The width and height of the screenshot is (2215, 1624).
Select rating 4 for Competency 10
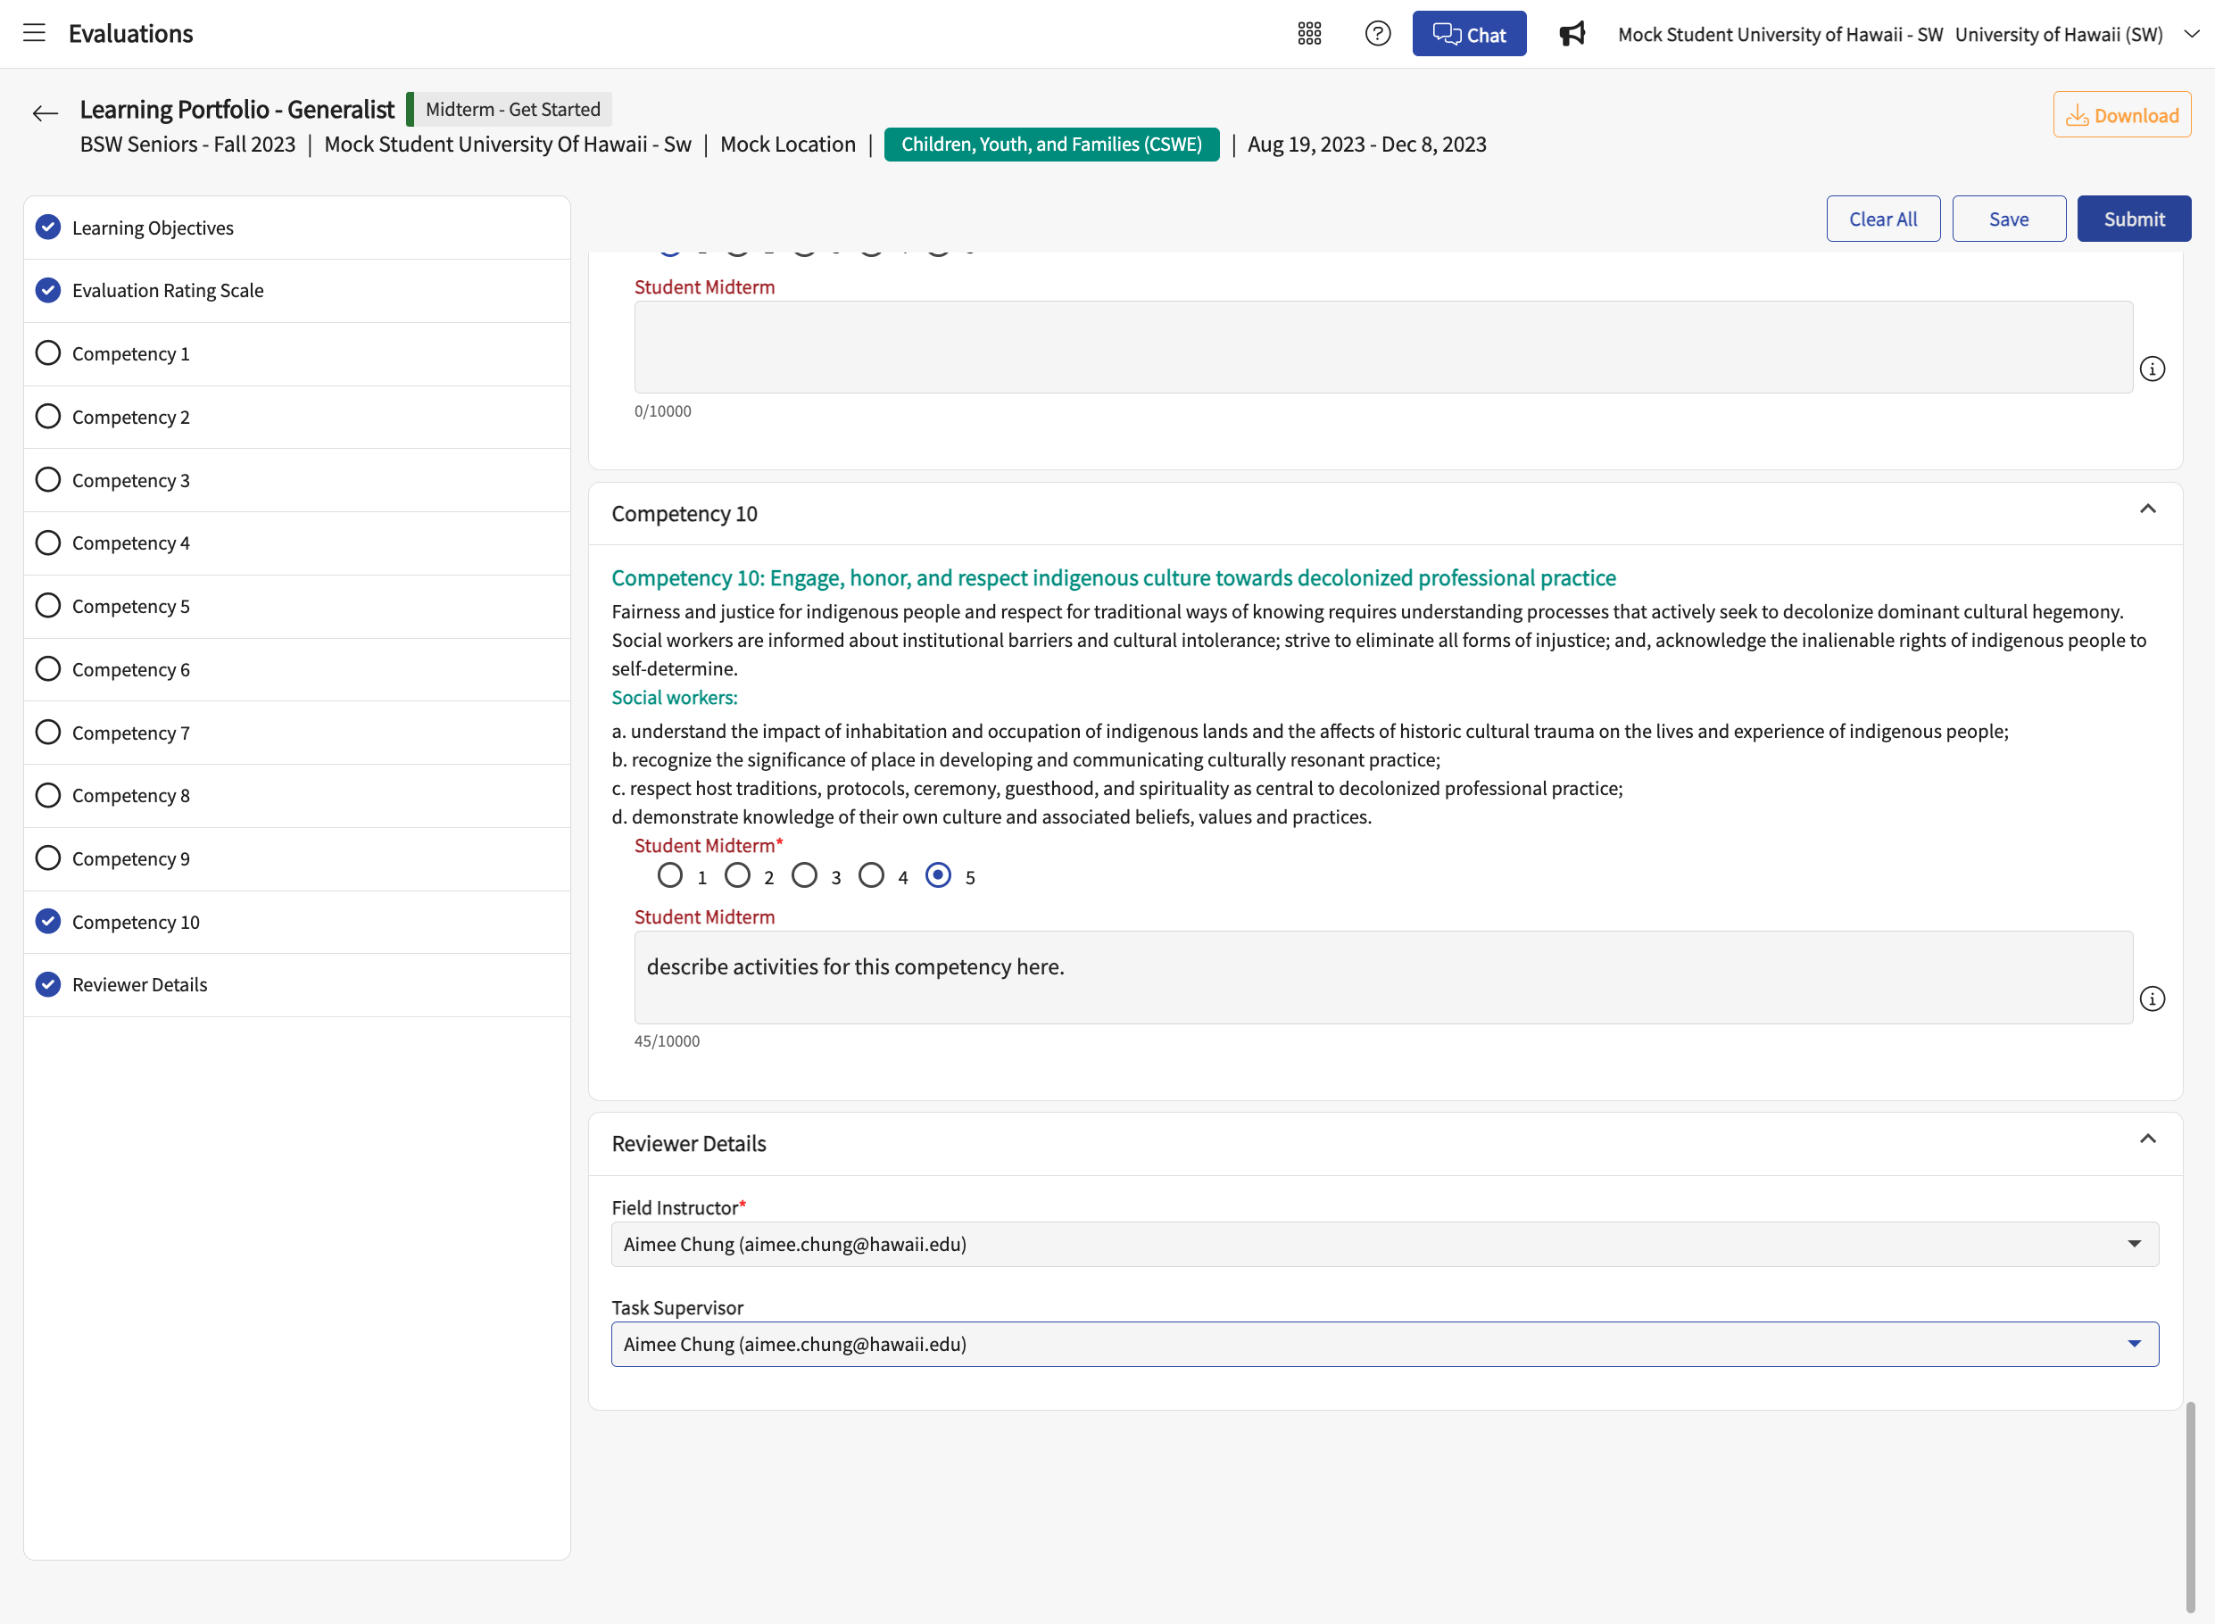[x=871, y=875]
